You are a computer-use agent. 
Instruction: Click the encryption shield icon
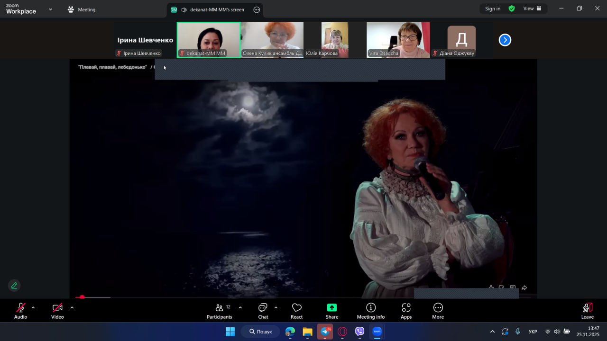click(x=512, y=9)
